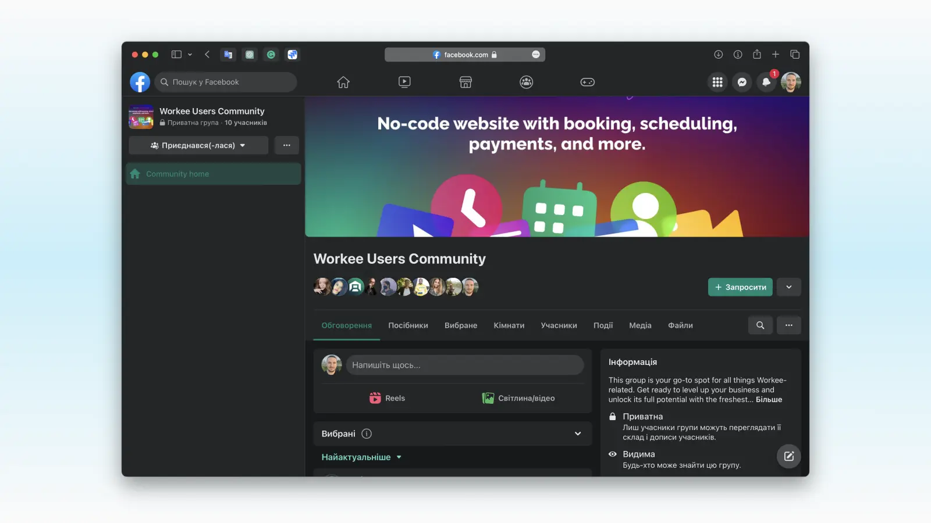
Task: Open the Файли tab
Action: (x=680, y=325)
